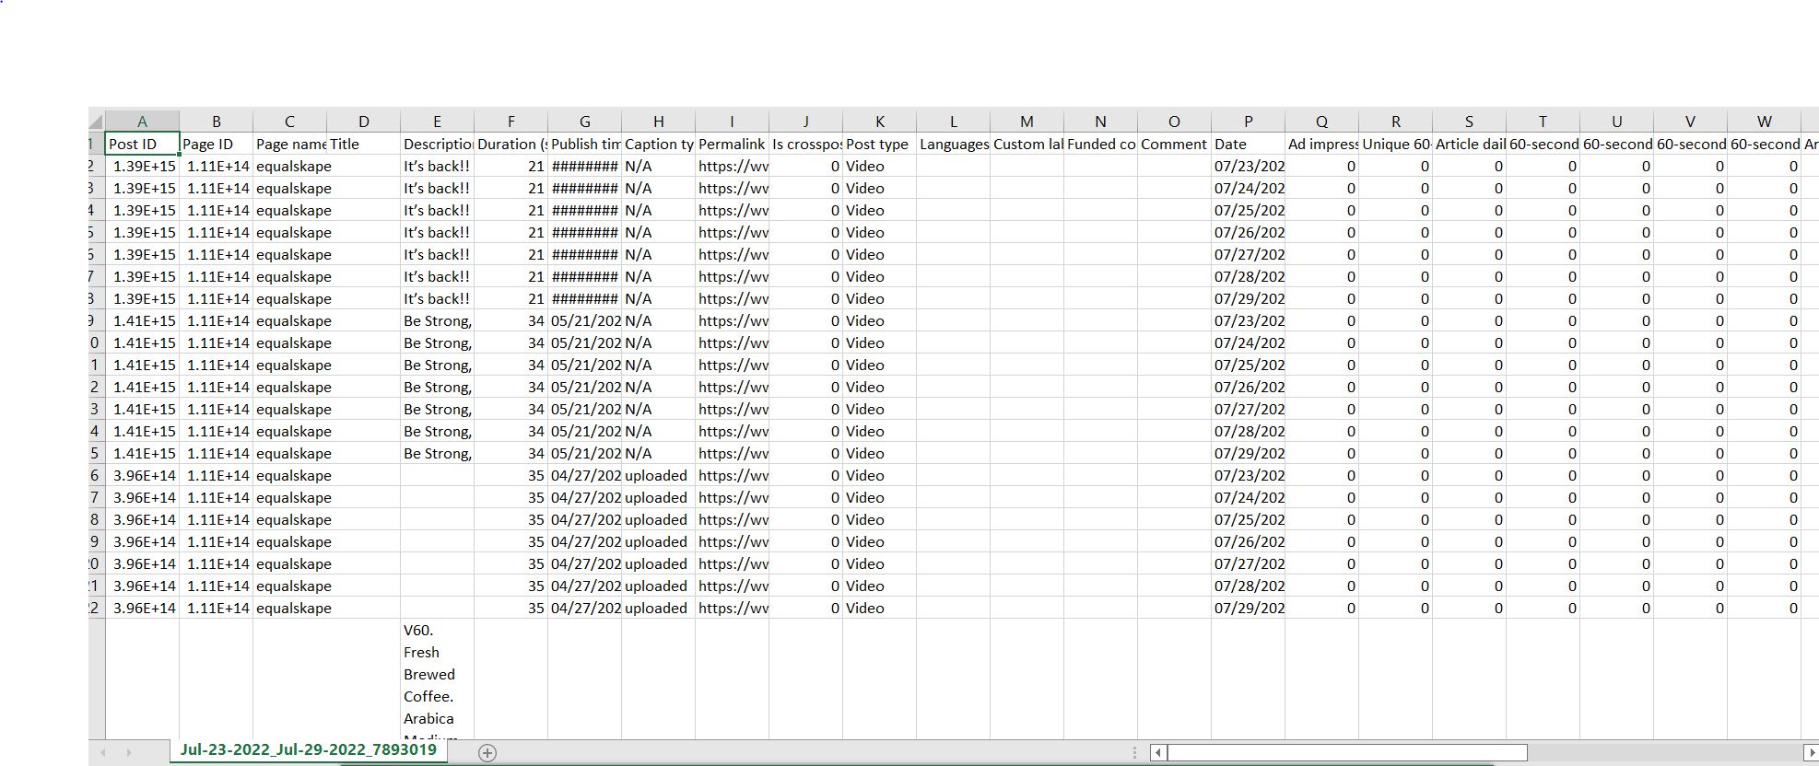Image resolution: width=1819 pixels, height=766 pixels.
Task: Click the "Post type" header cell
Action: (879, 144)
